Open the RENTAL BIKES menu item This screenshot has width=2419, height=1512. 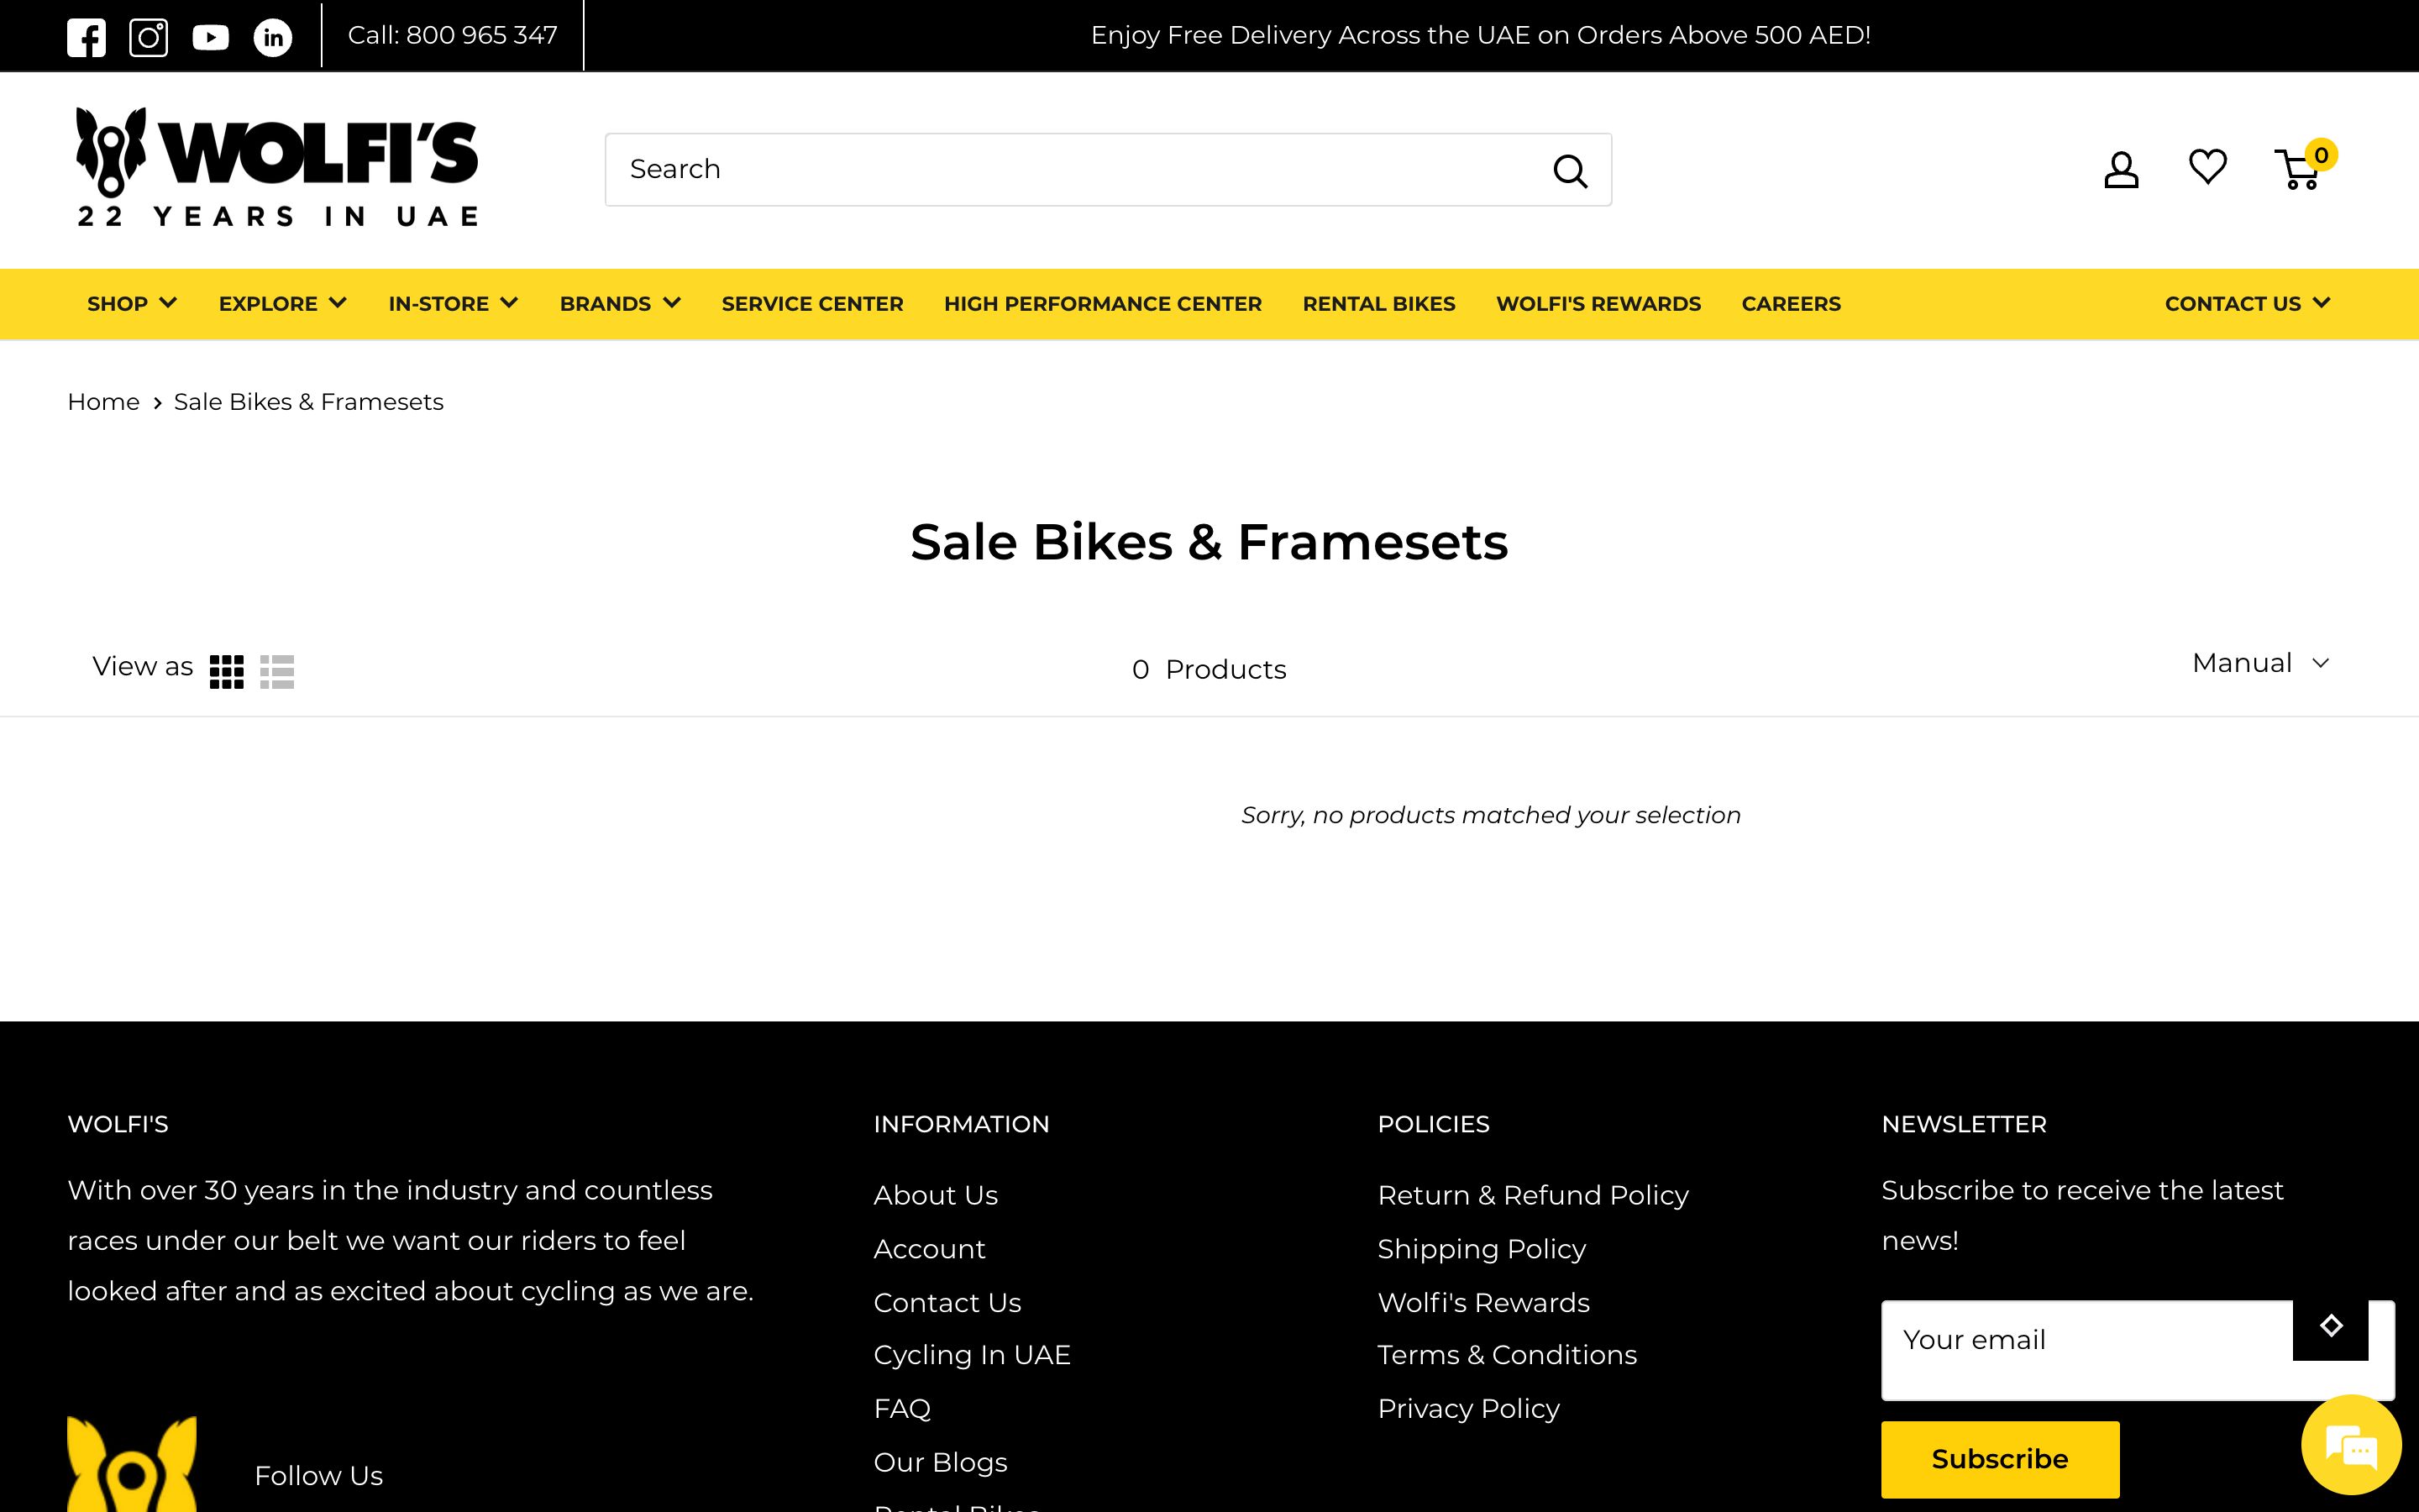pos(1378,304)
